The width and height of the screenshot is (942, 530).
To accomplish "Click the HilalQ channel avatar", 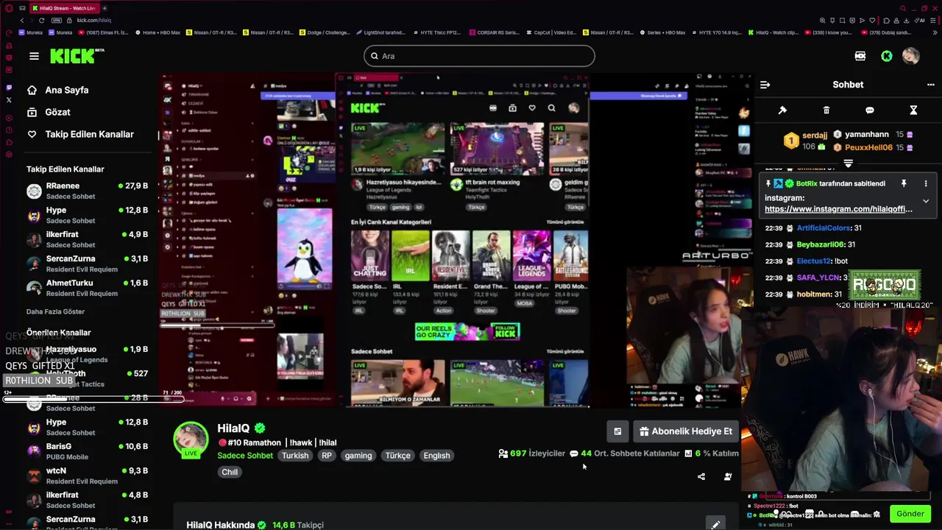I will coord(191,439).
